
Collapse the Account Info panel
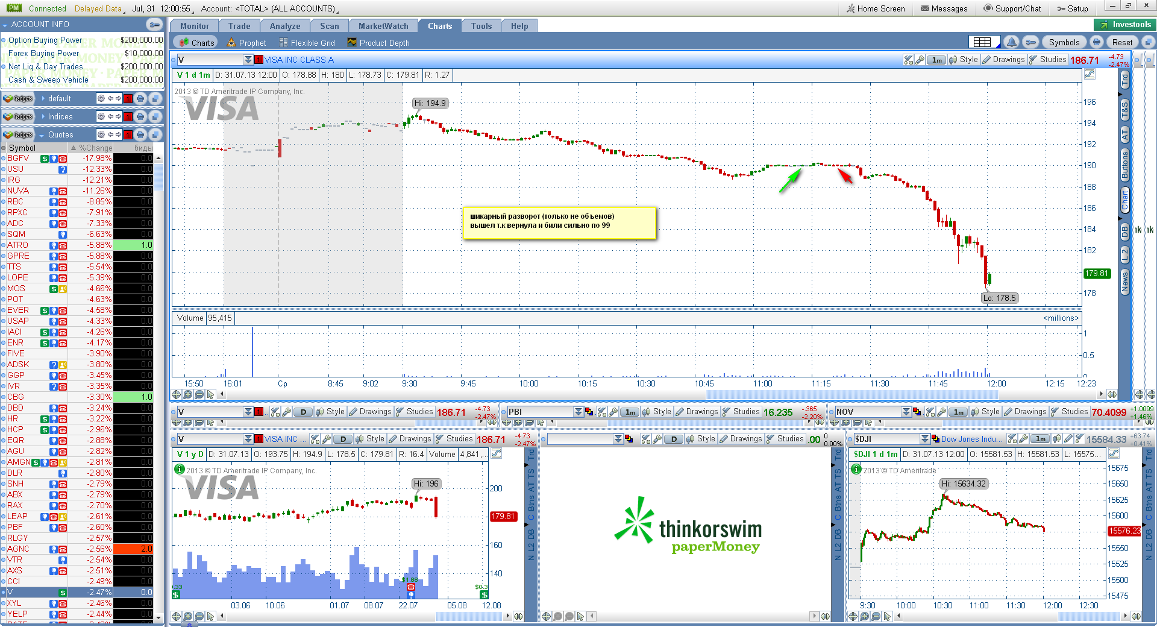(x=5, y=25)
